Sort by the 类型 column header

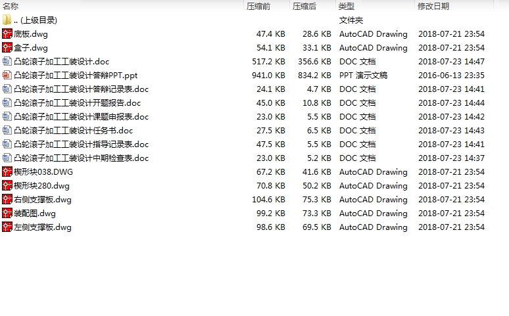click(347, 6)
